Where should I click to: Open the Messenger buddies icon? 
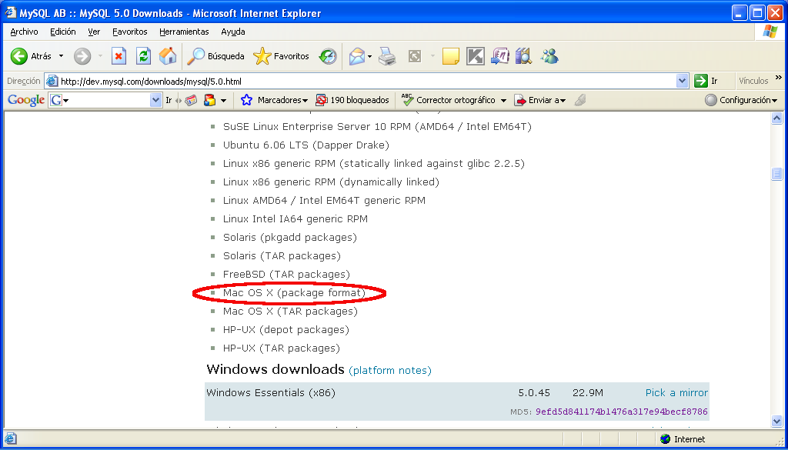pyautogui.click(x=549, y=56)
